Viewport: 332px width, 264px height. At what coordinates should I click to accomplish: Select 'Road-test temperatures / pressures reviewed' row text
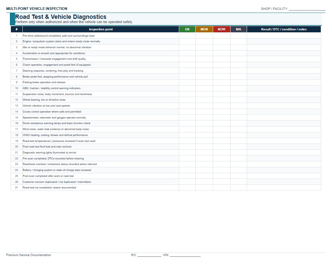coord(59,141)
